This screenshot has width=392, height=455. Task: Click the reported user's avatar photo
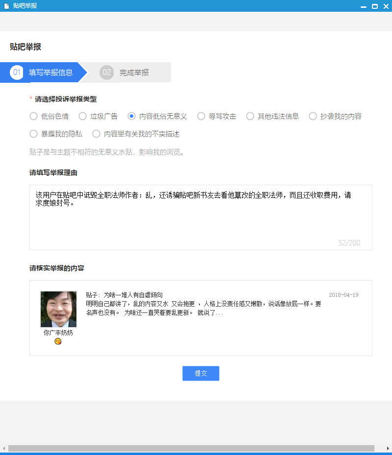[59, 310]
